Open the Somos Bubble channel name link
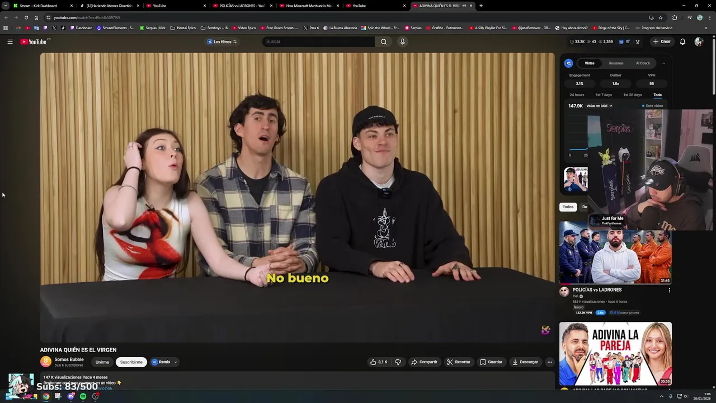The image size is (716, 403). (69, 359)
